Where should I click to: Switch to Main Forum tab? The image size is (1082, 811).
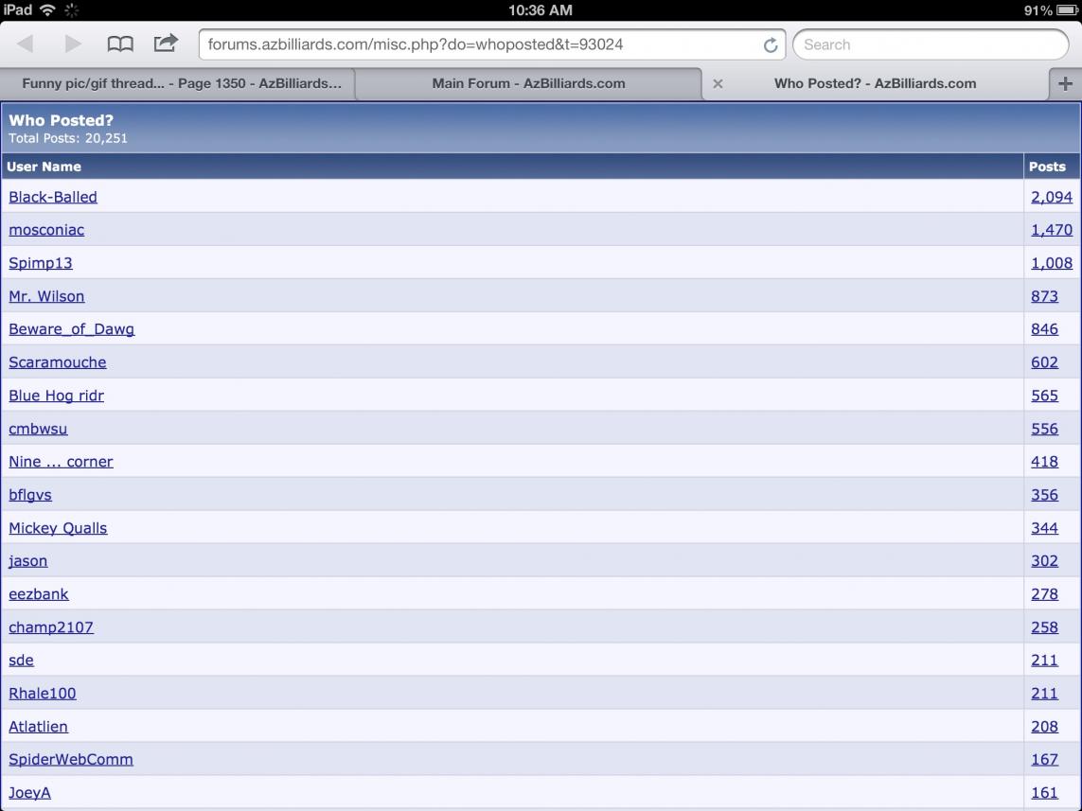pos(528,83)
